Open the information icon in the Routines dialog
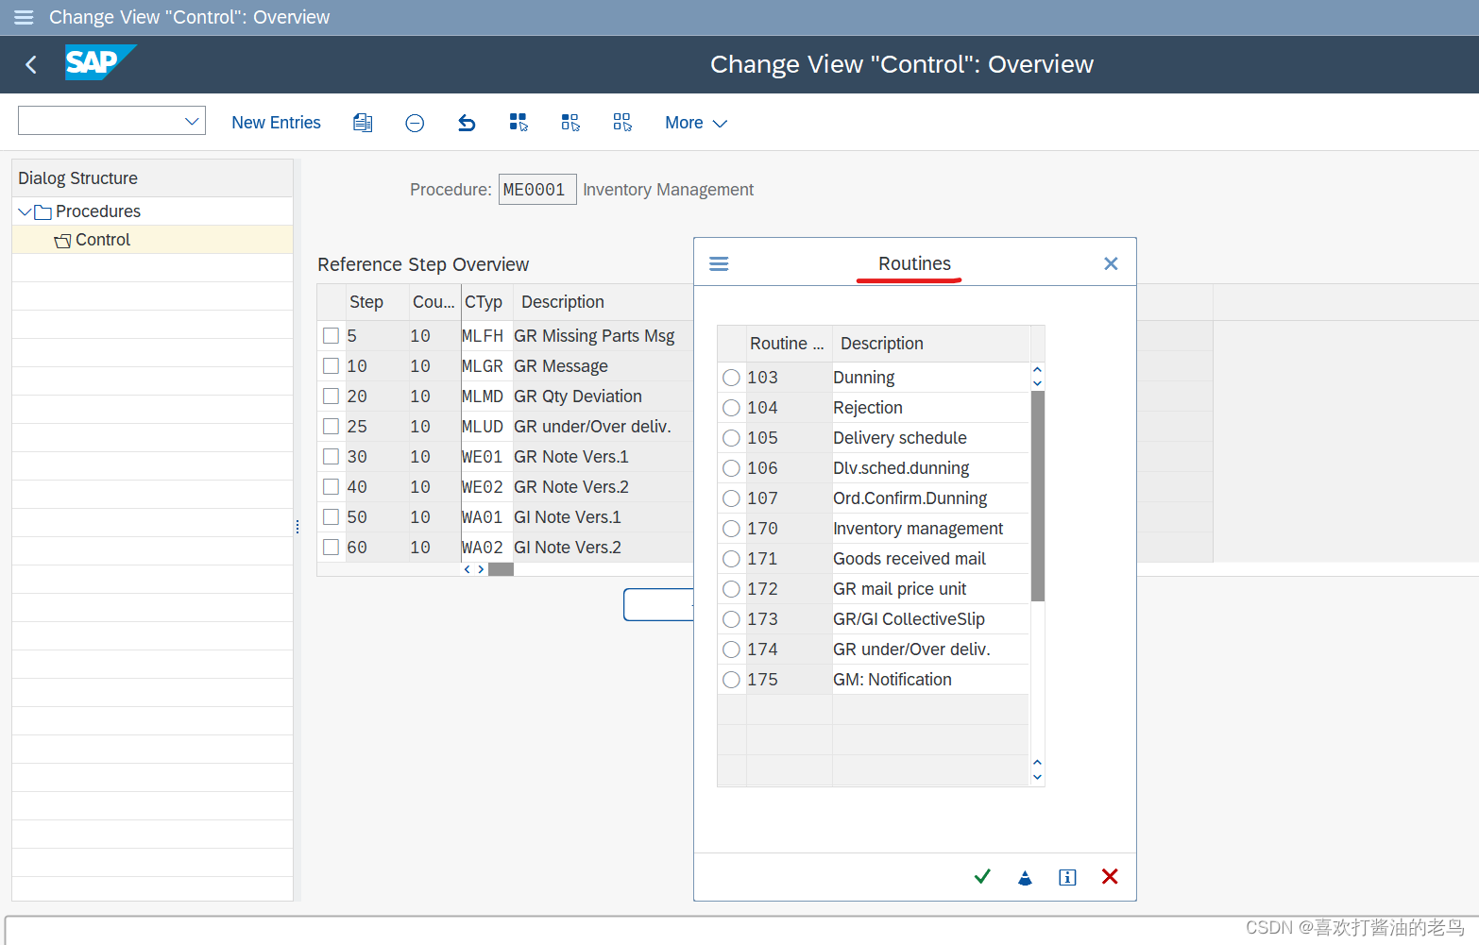Viewport: 1479px width, 945px height. pyautogui.click(x=1067, y=876)
